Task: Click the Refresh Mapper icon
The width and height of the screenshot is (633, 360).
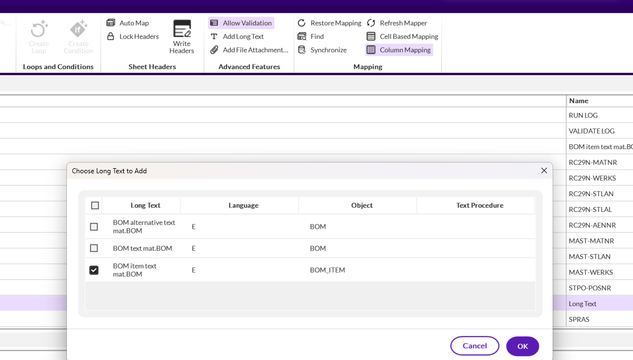Action: [x=371, y=23]
